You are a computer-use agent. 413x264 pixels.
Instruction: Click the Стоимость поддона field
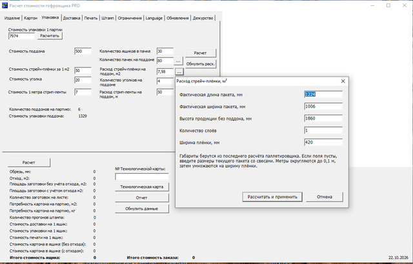pyautogui.click(x=83, y=52)
